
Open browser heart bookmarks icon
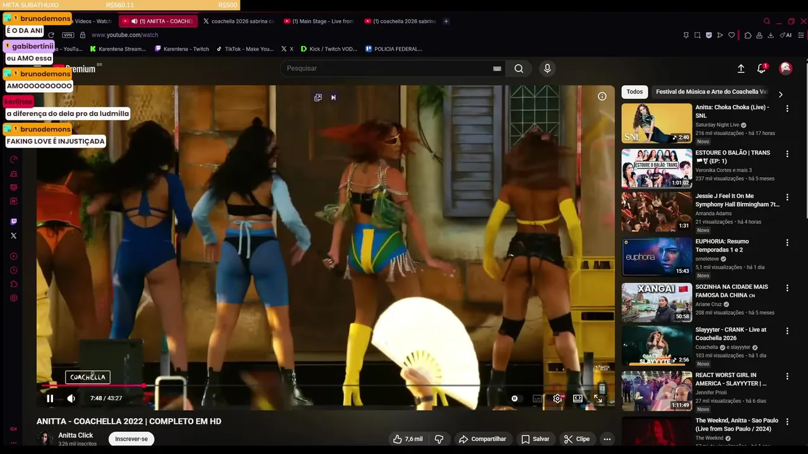pyautogui.click(x=732, y=35)
